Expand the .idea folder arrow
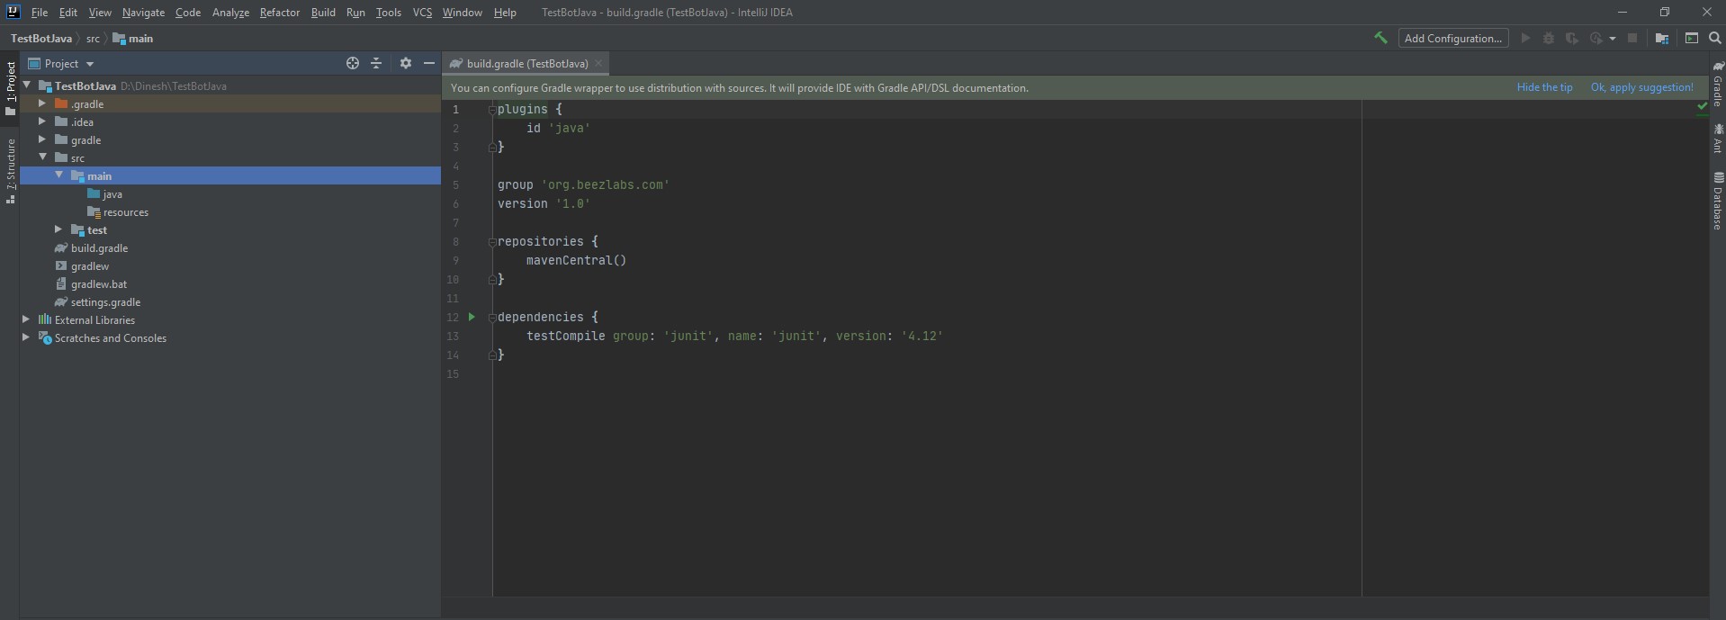The height and width of the screenshot is (620, 1726). pos(42,121)
